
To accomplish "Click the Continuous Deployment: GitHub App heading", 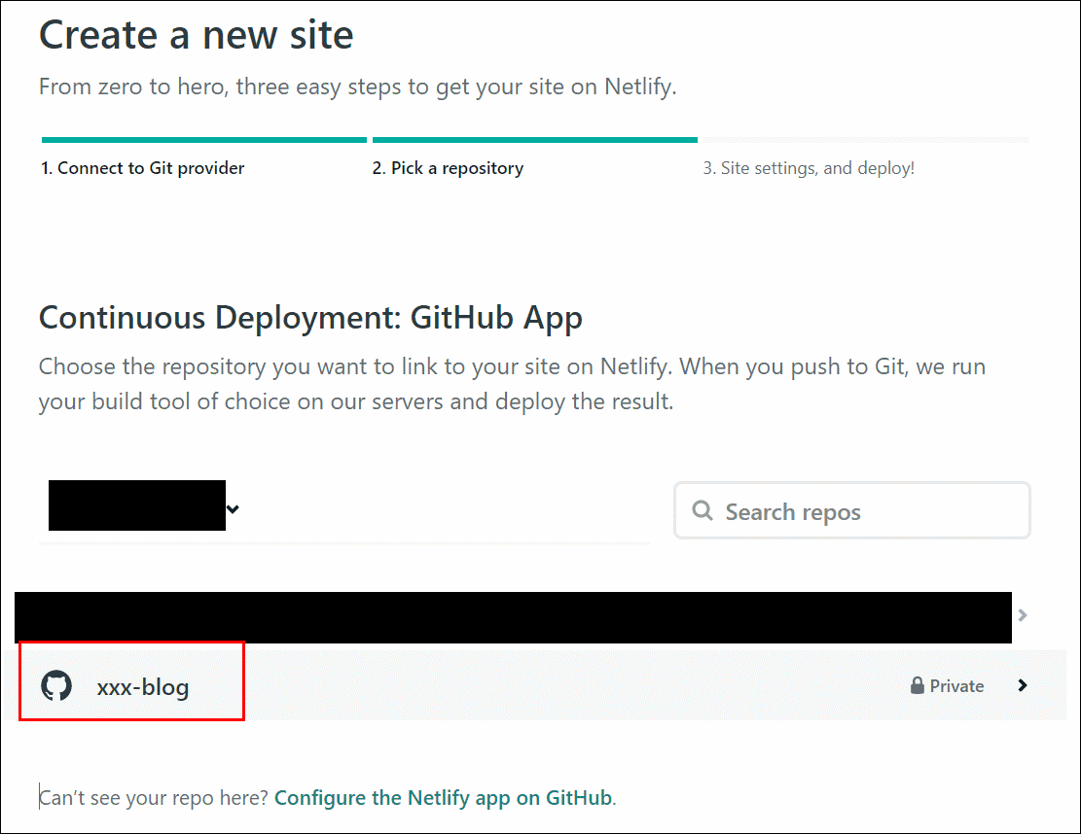I will pyautogui.click(x=310, y=318).
